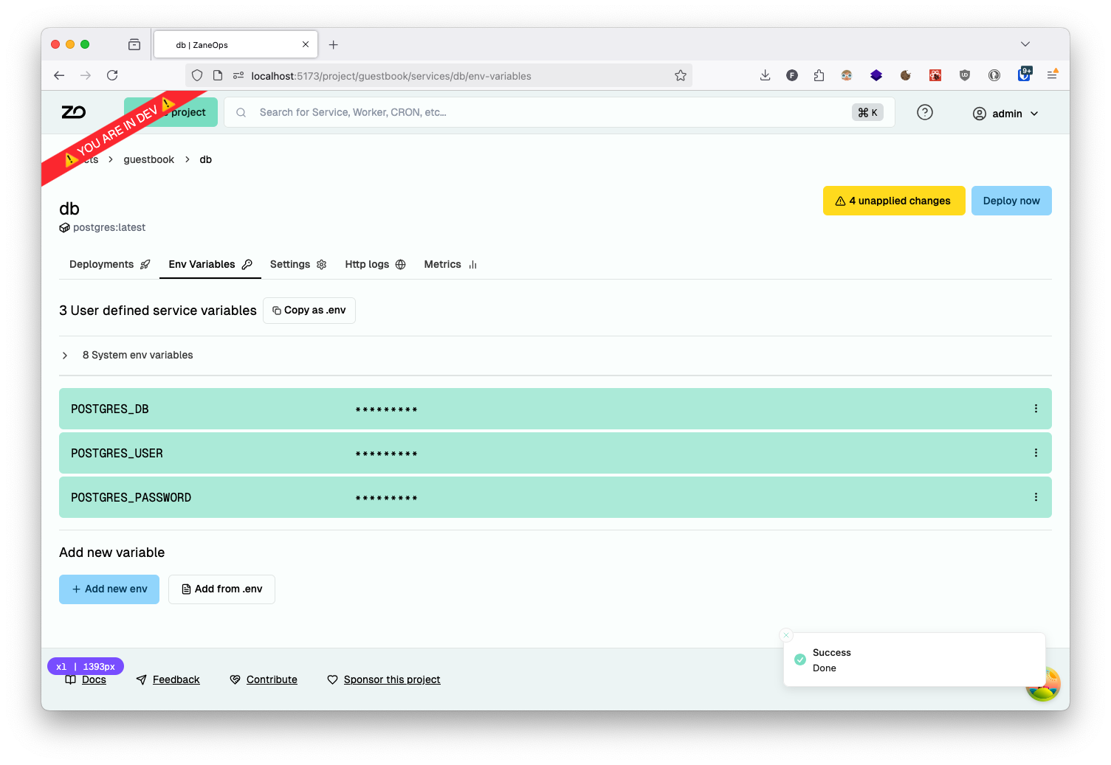This screenshot has height=765, width=1111.
Task: Click Copy as .env button
Action: (309, 311)
